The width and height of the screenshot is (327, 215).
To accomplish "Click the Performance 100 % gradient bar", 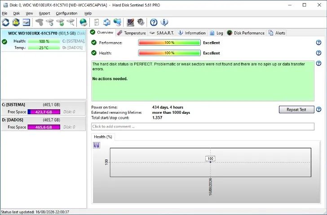I will [169, 43].
